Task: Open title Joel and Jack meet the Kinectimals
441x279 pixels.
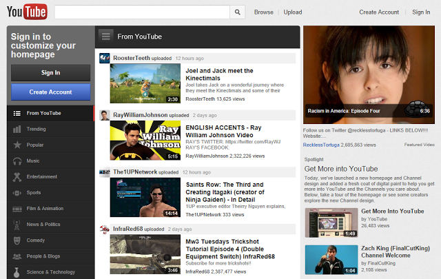Action: 219,74
